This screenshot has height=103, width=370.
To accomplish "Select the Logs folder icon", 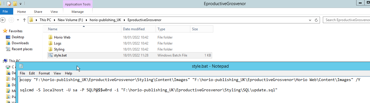I will point(50,43).
